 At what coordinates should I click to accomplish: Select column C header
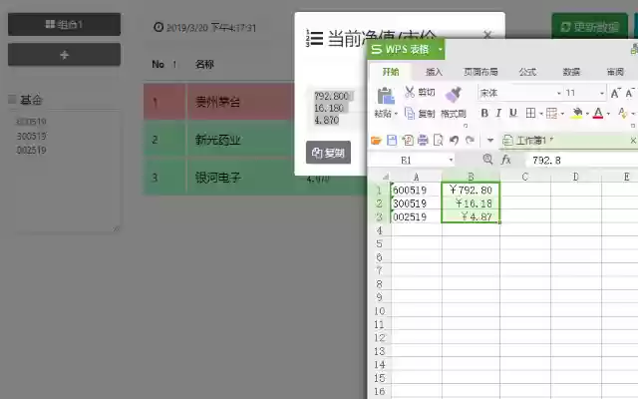(525, 177)
